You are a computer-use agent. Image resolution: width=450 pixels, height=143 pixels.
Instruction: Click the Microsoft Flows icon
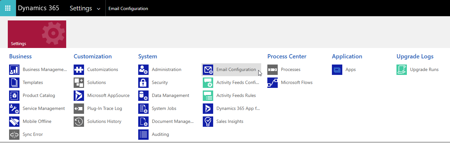(273, 83)
